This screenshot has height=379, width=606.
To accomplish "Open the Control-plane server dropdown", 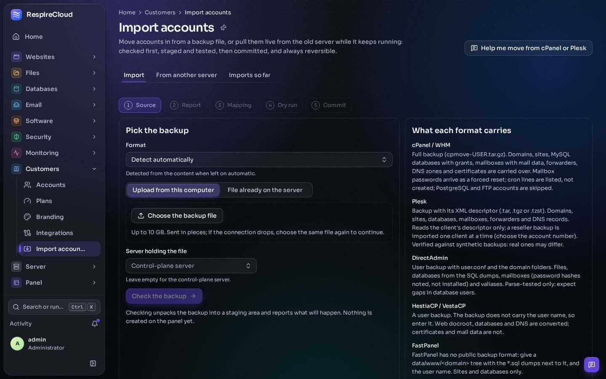I will (191, 266).
